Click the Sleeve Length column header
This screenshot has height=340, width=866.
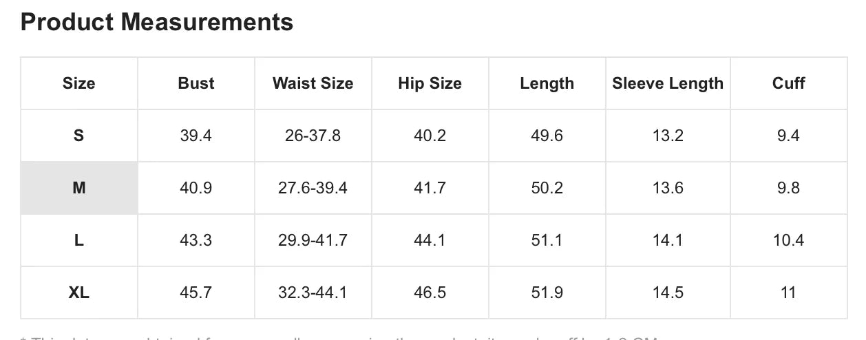(x=668, y=83)
